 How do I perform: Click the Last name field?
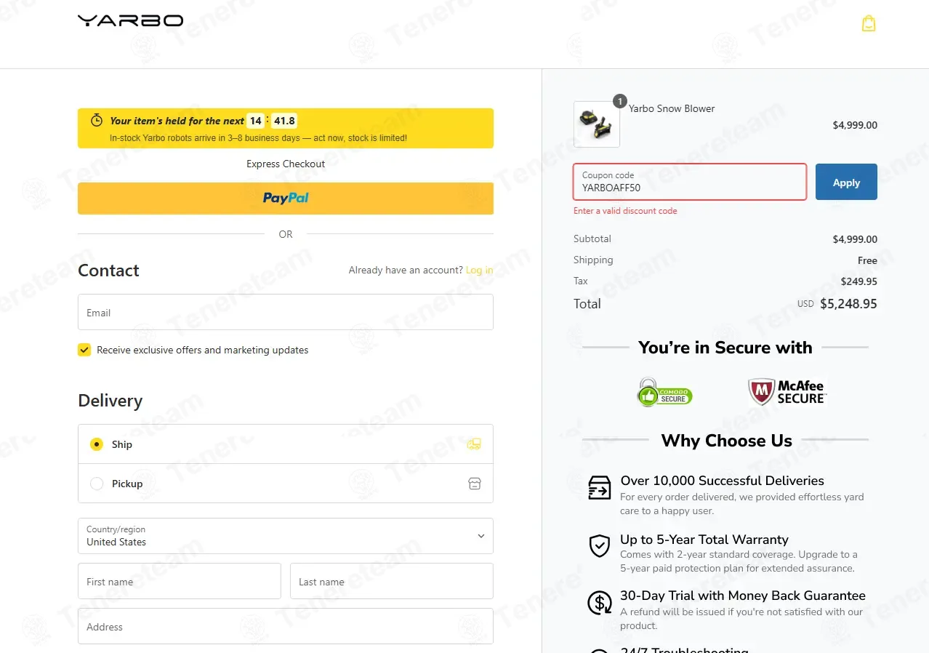[392, 581]
